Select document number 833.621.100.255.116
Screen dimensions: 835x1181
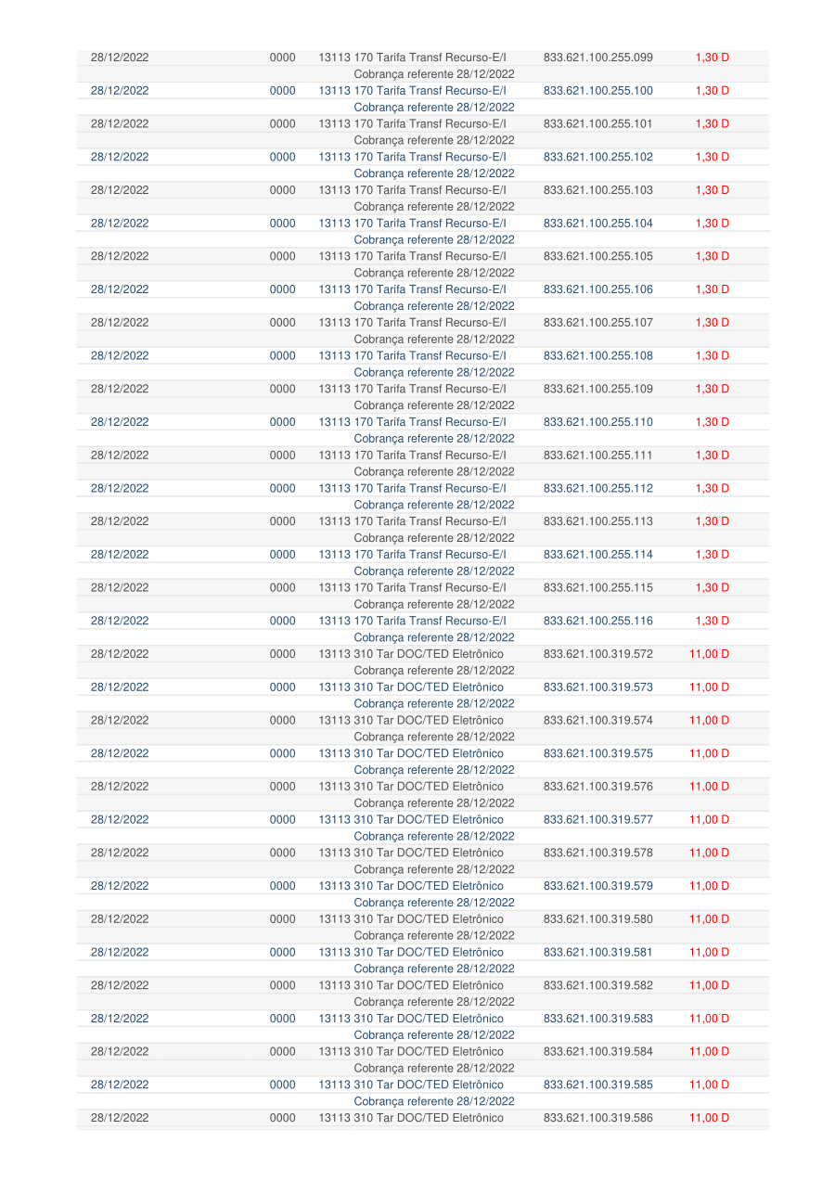[x=597, y=621]
